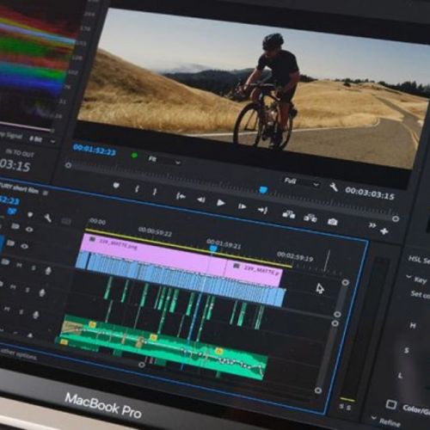Click the yellow marker at start of music clip
Image resolution: width=430 pixels, height=430 pixels.
pyautogui.click(x=92, y=324)
